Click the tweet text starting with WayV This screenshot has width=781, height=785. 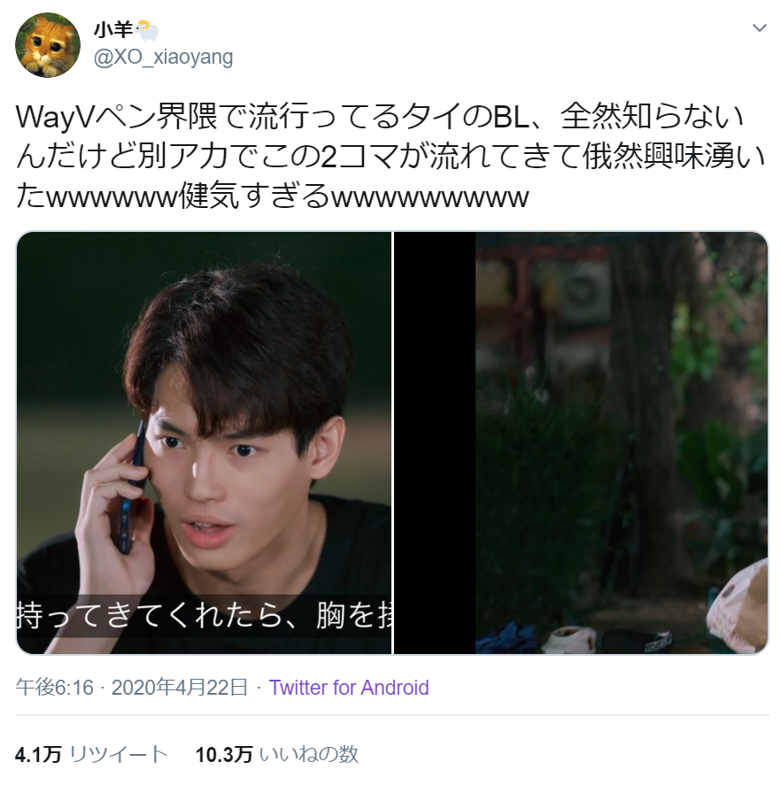point(390,156)
